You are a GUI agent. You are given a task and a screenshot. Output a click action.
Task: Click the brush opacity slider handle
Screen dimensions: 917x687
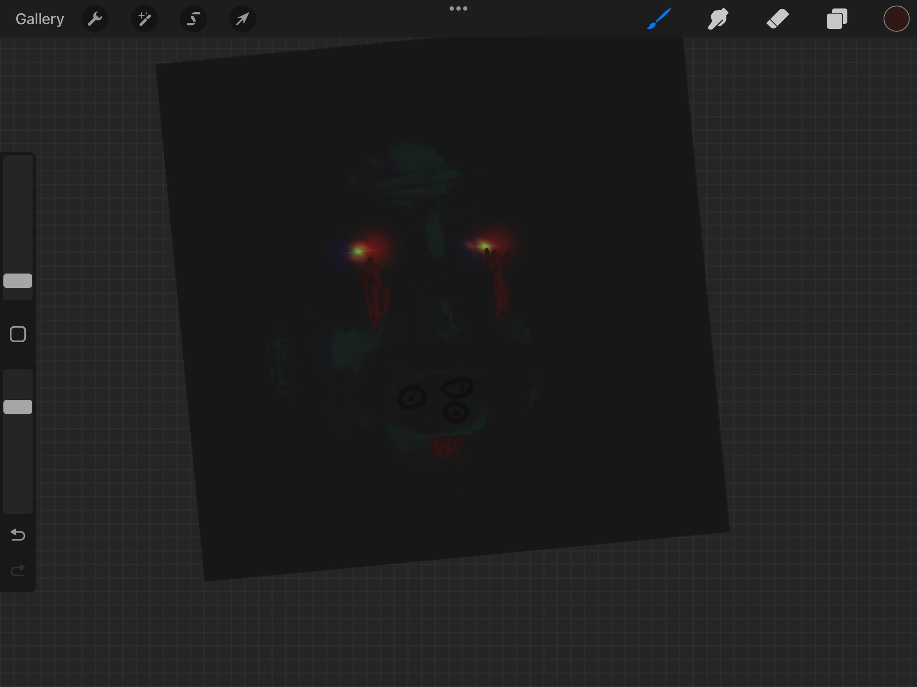18,407
